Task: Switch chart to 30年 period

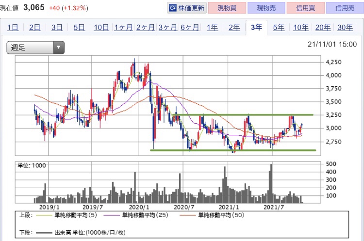Action: click(x=345, y=28)
